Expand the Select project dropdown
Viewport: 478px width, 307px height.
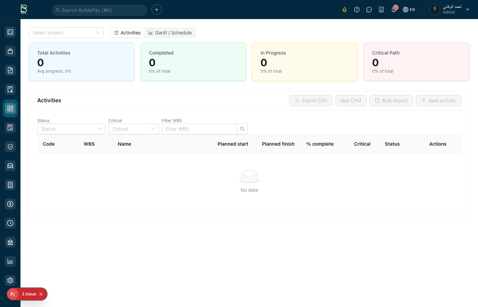tap(66, 33)
